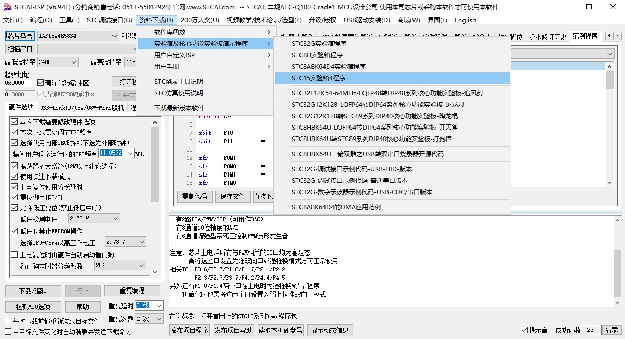Select STC32G实验箱程序 entry
This screenshot has height=339, width=625.
click(x=392, y=43)
